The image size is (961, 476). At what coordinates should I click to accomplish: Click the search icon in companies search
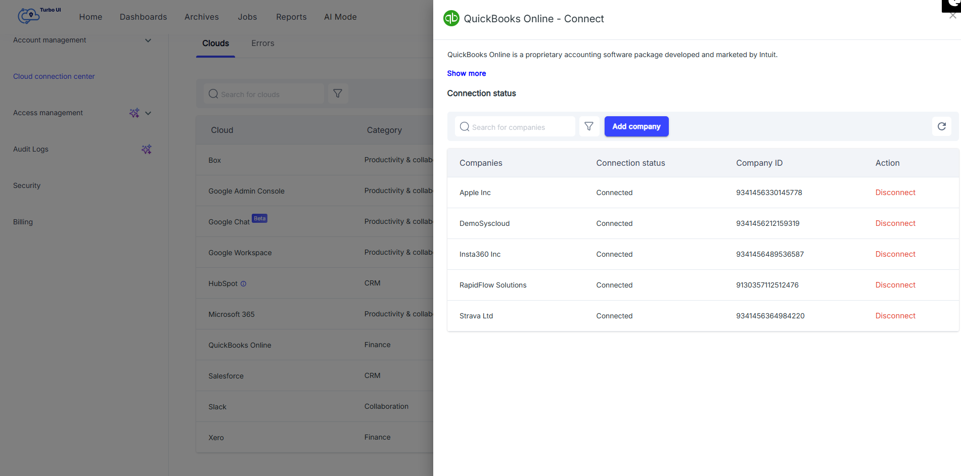click(465, 127)
